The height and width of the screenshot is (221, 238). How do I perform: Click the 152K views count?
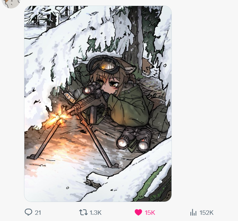tap(206, 213)
